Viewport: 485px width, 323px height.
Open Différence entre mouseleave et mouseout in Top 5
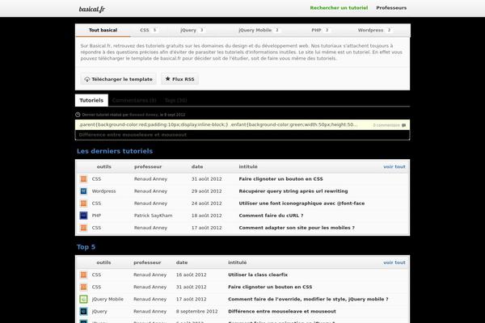(x=282, y=311)
